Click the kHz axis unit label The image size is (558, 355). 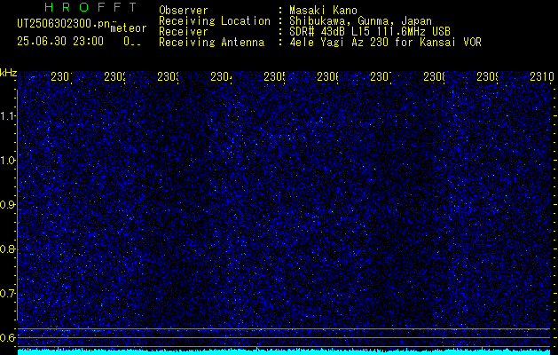point(8,74)
